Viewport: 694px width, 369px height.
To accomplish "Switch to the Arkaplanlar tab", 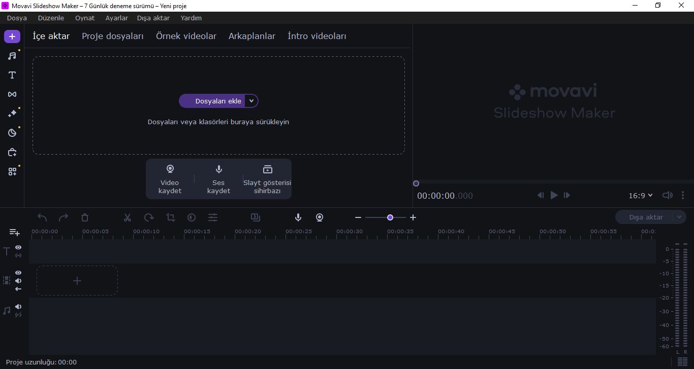I will [252, 36].
